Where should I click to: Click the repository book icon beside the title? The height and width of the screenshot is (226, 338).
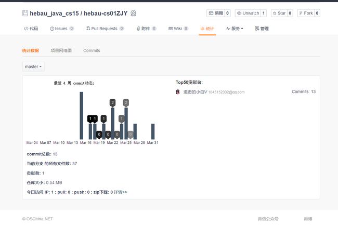25,13
